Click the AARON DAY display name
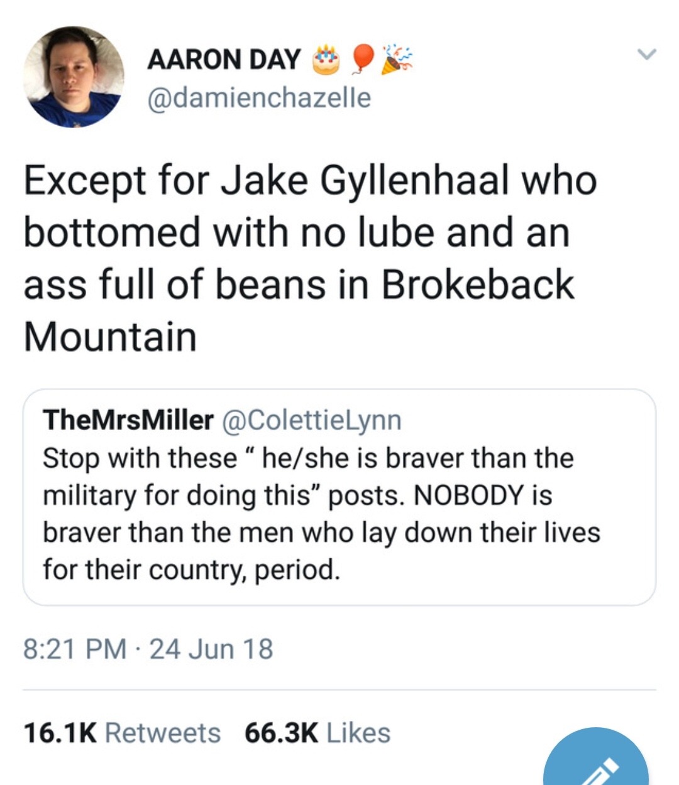The image size is (679, 785). [224, 60]
